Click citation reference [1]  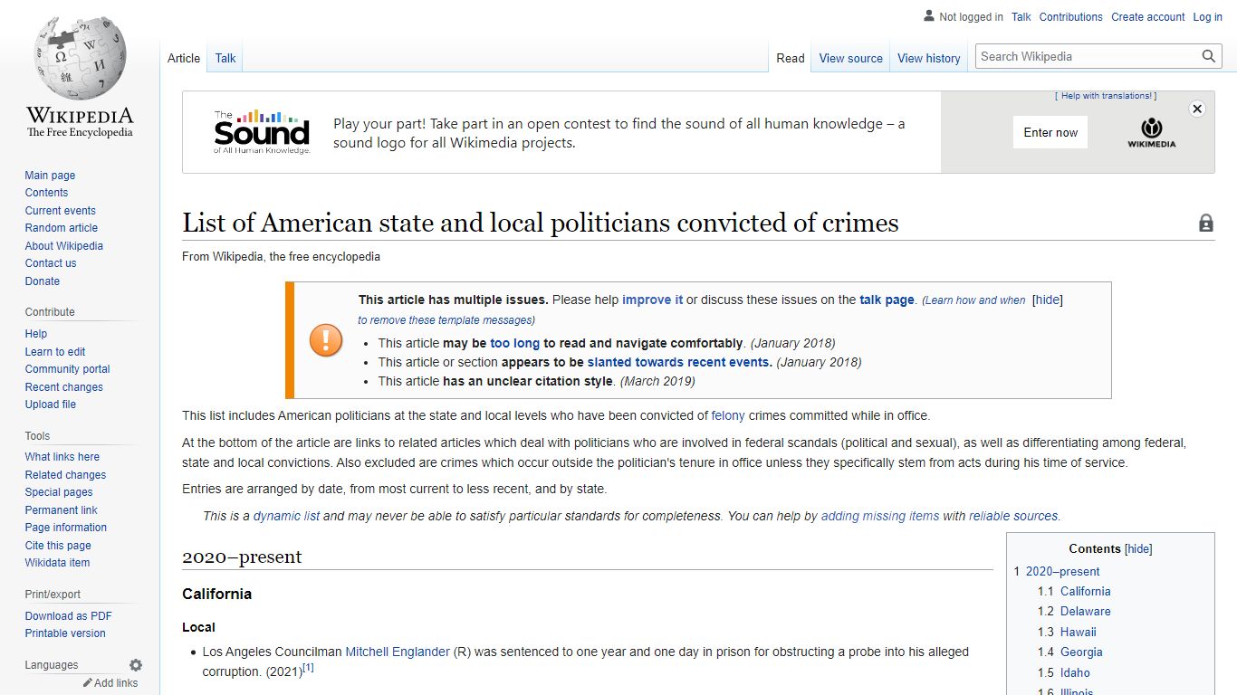pyautogui.click(x=308, y=668)
